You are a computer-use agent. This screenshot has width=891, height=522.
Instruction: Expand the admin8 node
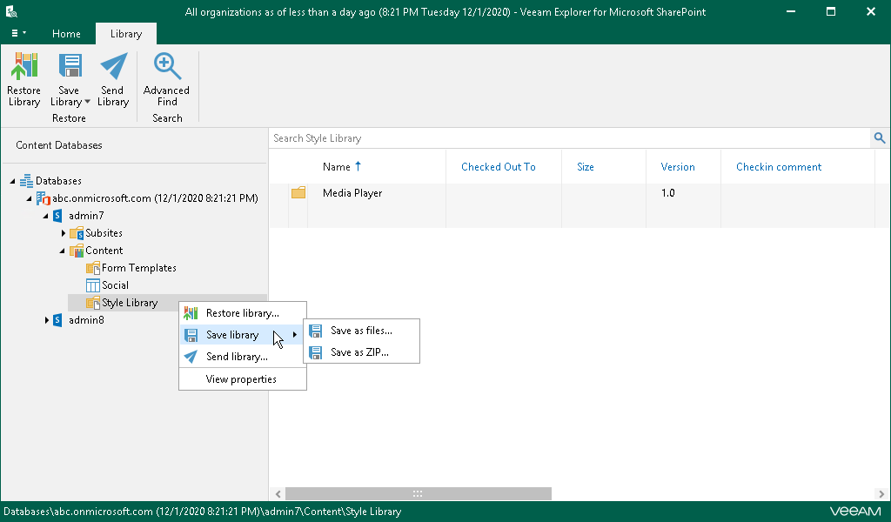[x=47, y=320]
